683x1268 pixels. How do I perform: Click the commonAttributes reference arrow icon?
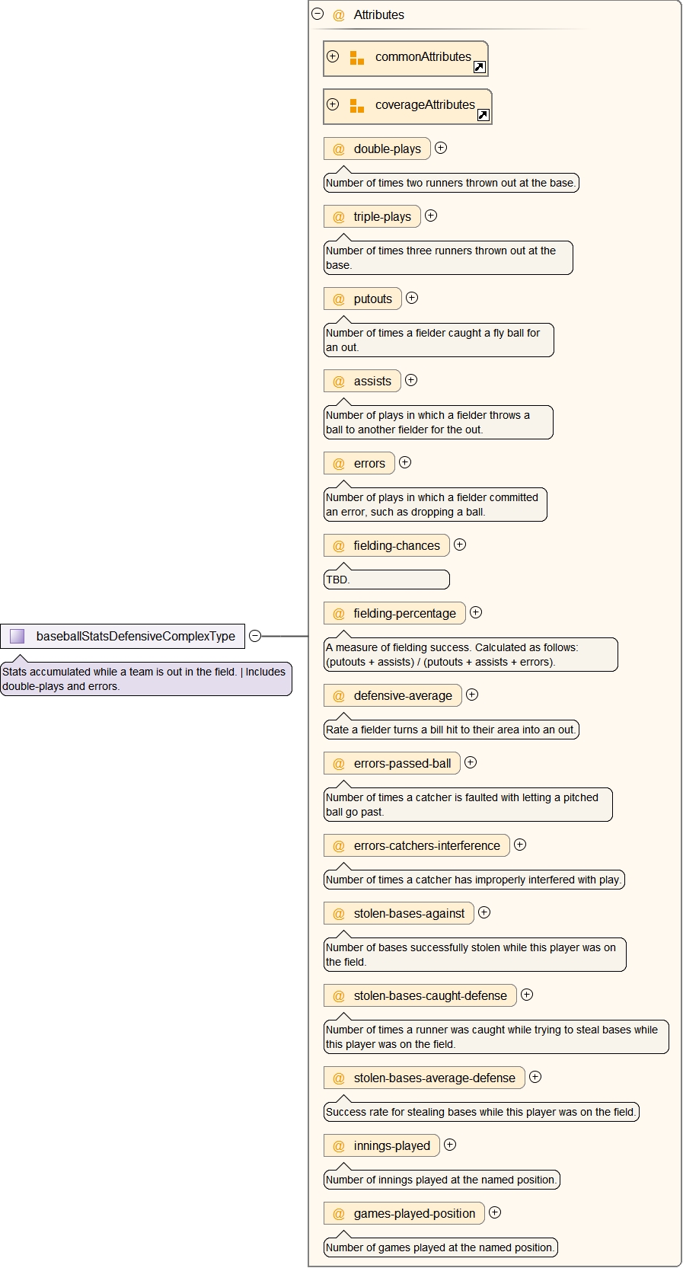tap(479, 67)
